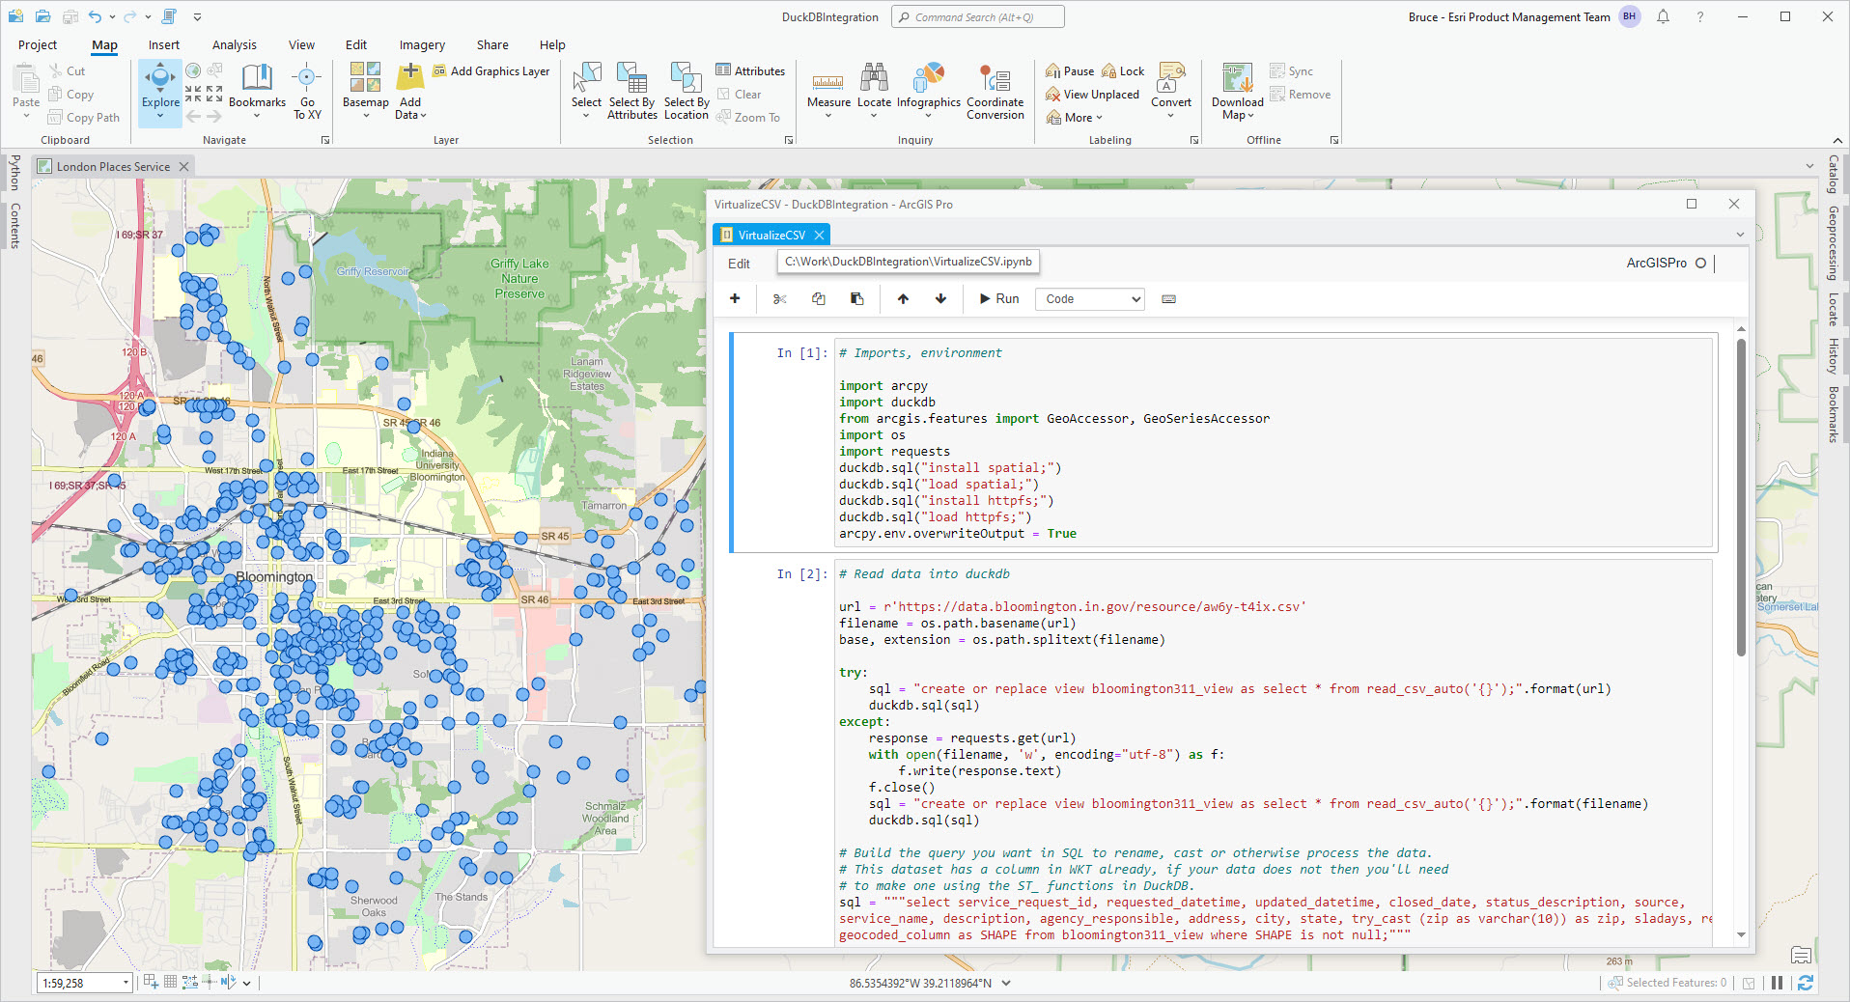1850x1002 pixels.
Task: Insert a new notebook cell below
Action: coord(735,299)
